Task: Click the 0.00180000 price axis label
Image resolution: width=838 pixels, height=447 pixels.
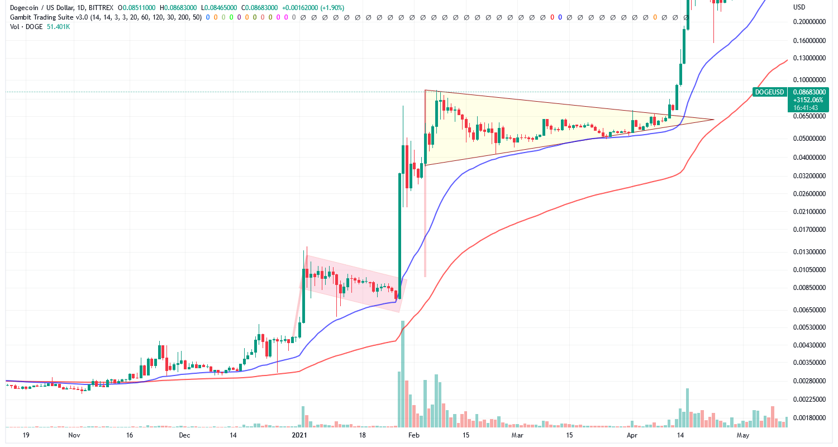Action: click(x=810, y=418)
